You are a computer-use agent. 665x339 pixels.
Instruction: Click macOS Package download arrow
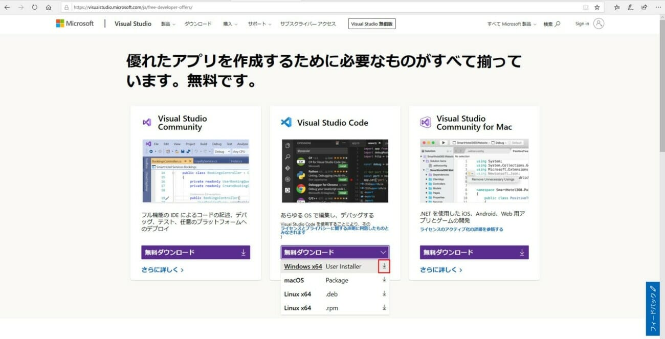tap(384, 280)
